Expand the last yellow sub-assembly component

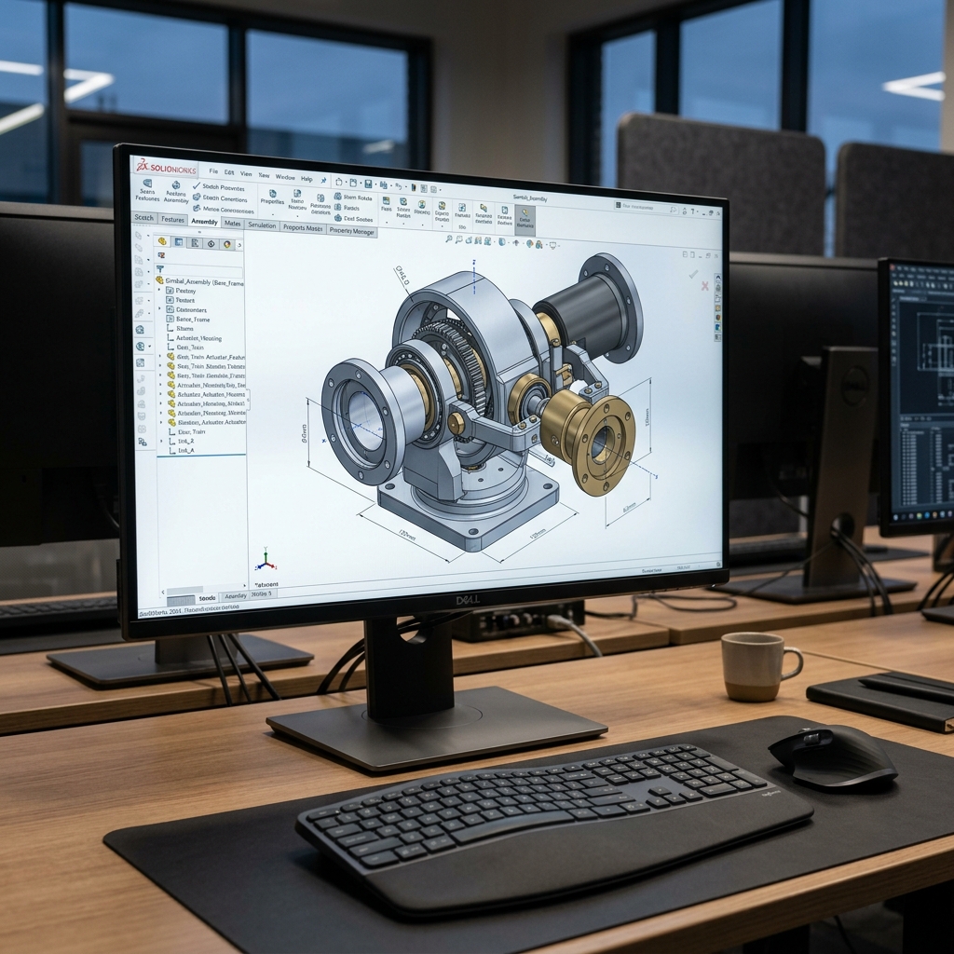coord(160,422)
